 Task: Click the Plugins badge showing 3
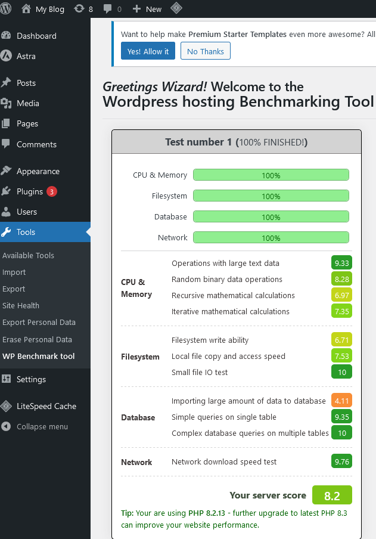[52, 191]
